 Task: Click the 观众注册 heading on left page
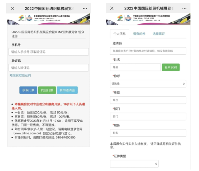click(x=48, y=34)
